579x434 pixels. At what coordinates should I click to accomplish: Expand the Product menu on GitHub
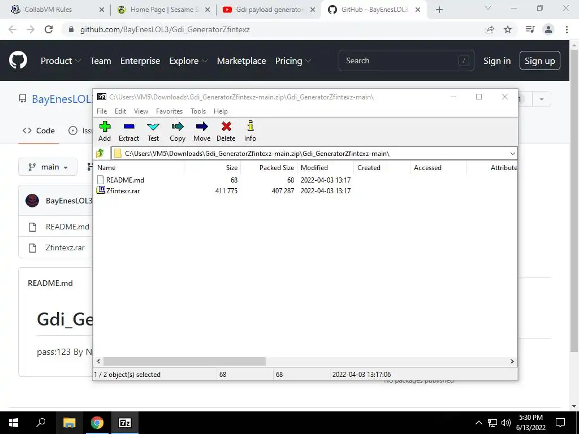[61, 61]
